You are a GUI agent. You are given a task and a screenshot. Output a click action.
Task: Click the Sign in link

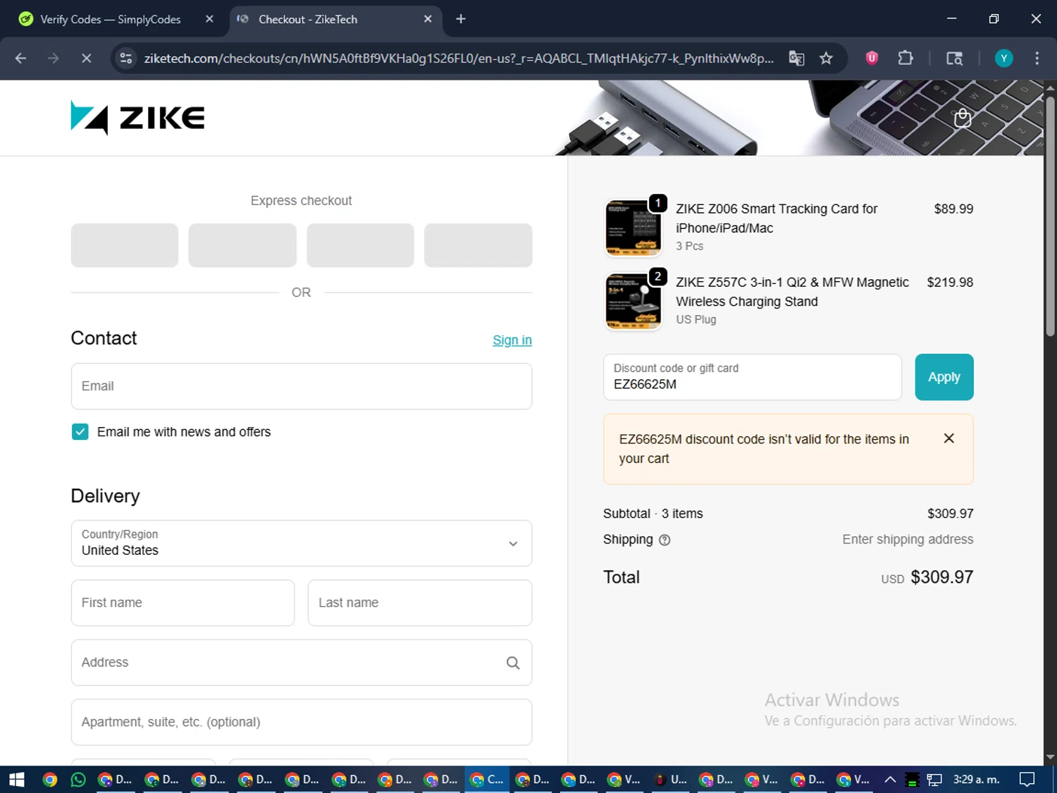click(512, 340)
